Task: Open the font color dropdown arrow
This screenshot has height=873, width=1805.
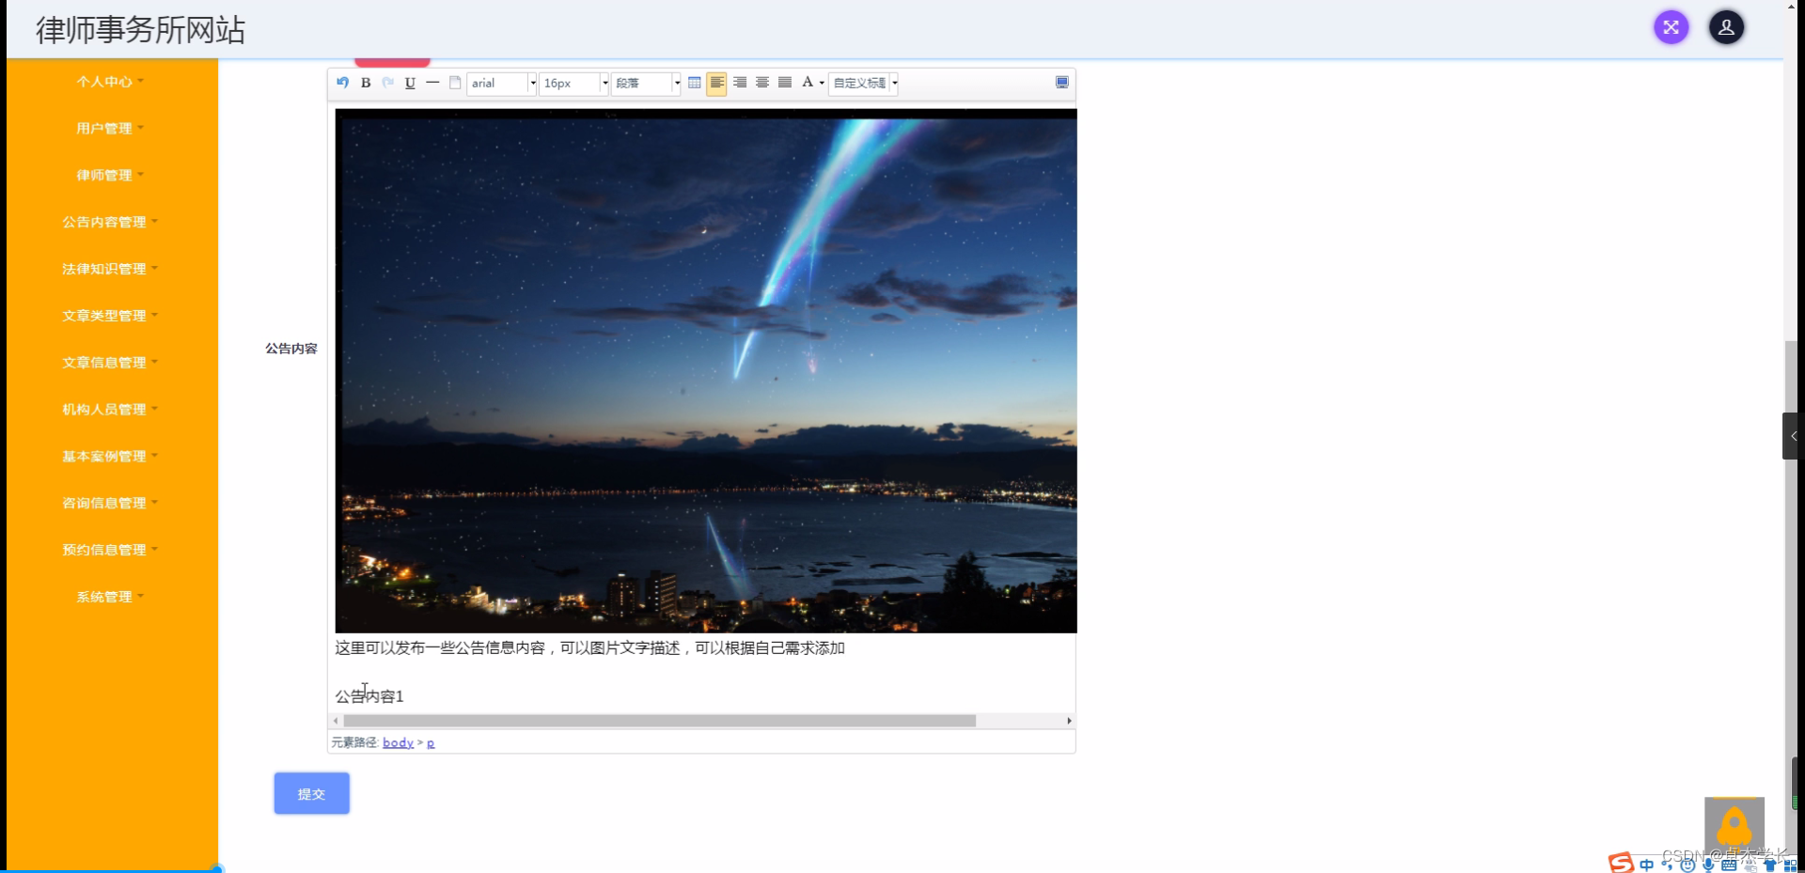Action: [x=822, y=84]
